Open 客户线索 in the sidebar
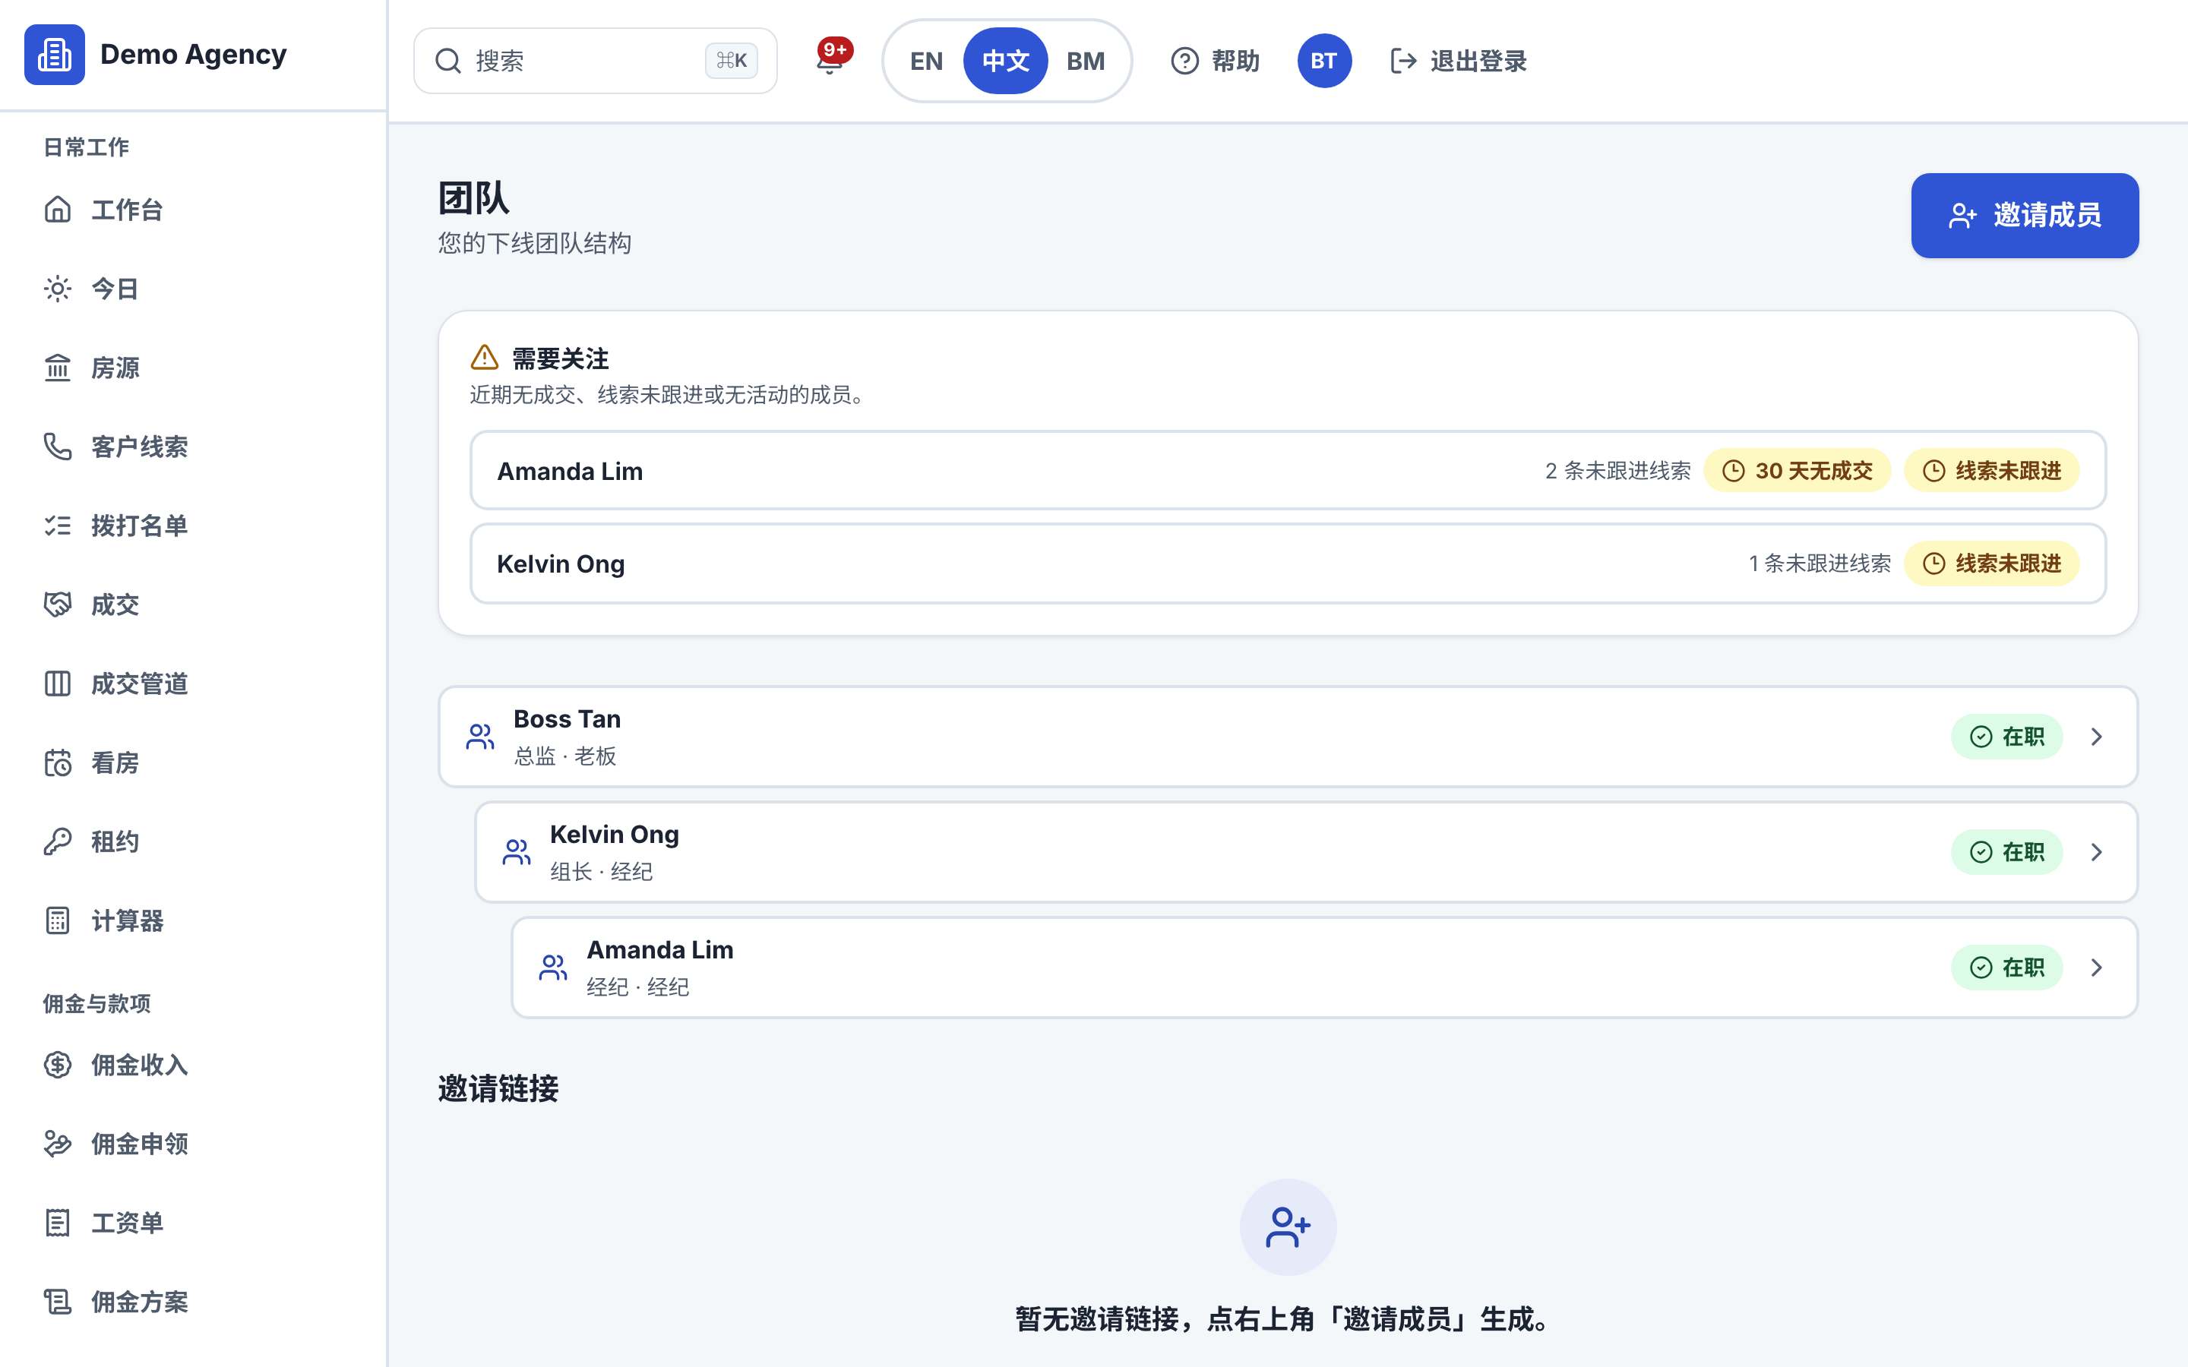Screen dimensions: 2188x1367 coord(194,447)
